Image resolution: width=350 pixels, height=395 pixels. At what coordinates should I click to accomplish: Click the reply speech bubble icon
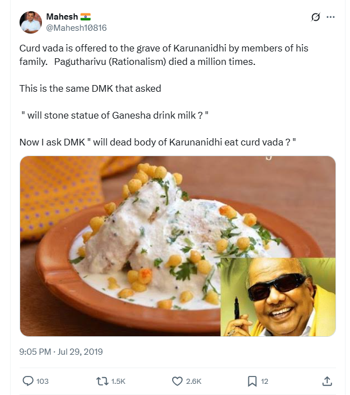pos(28,381)
